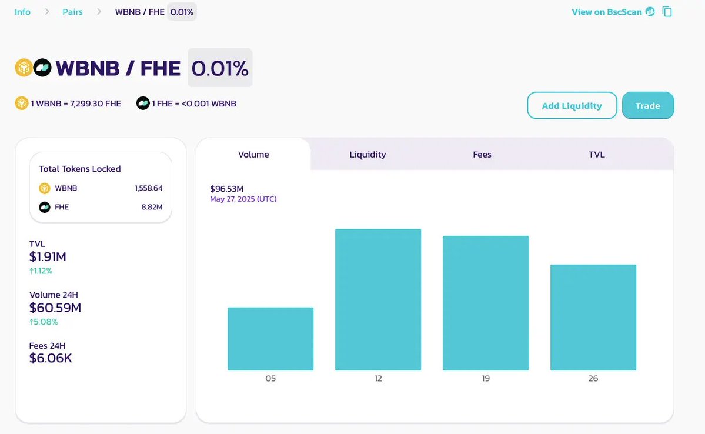Select the volume bar for week 26
Image resolution: width=705 pixels, height=434 pixels.
pyautogui.click(x=593, y=318)
